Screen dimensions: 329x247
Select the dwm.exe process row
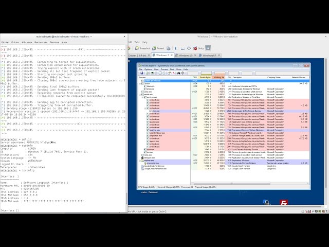[224, 111]
